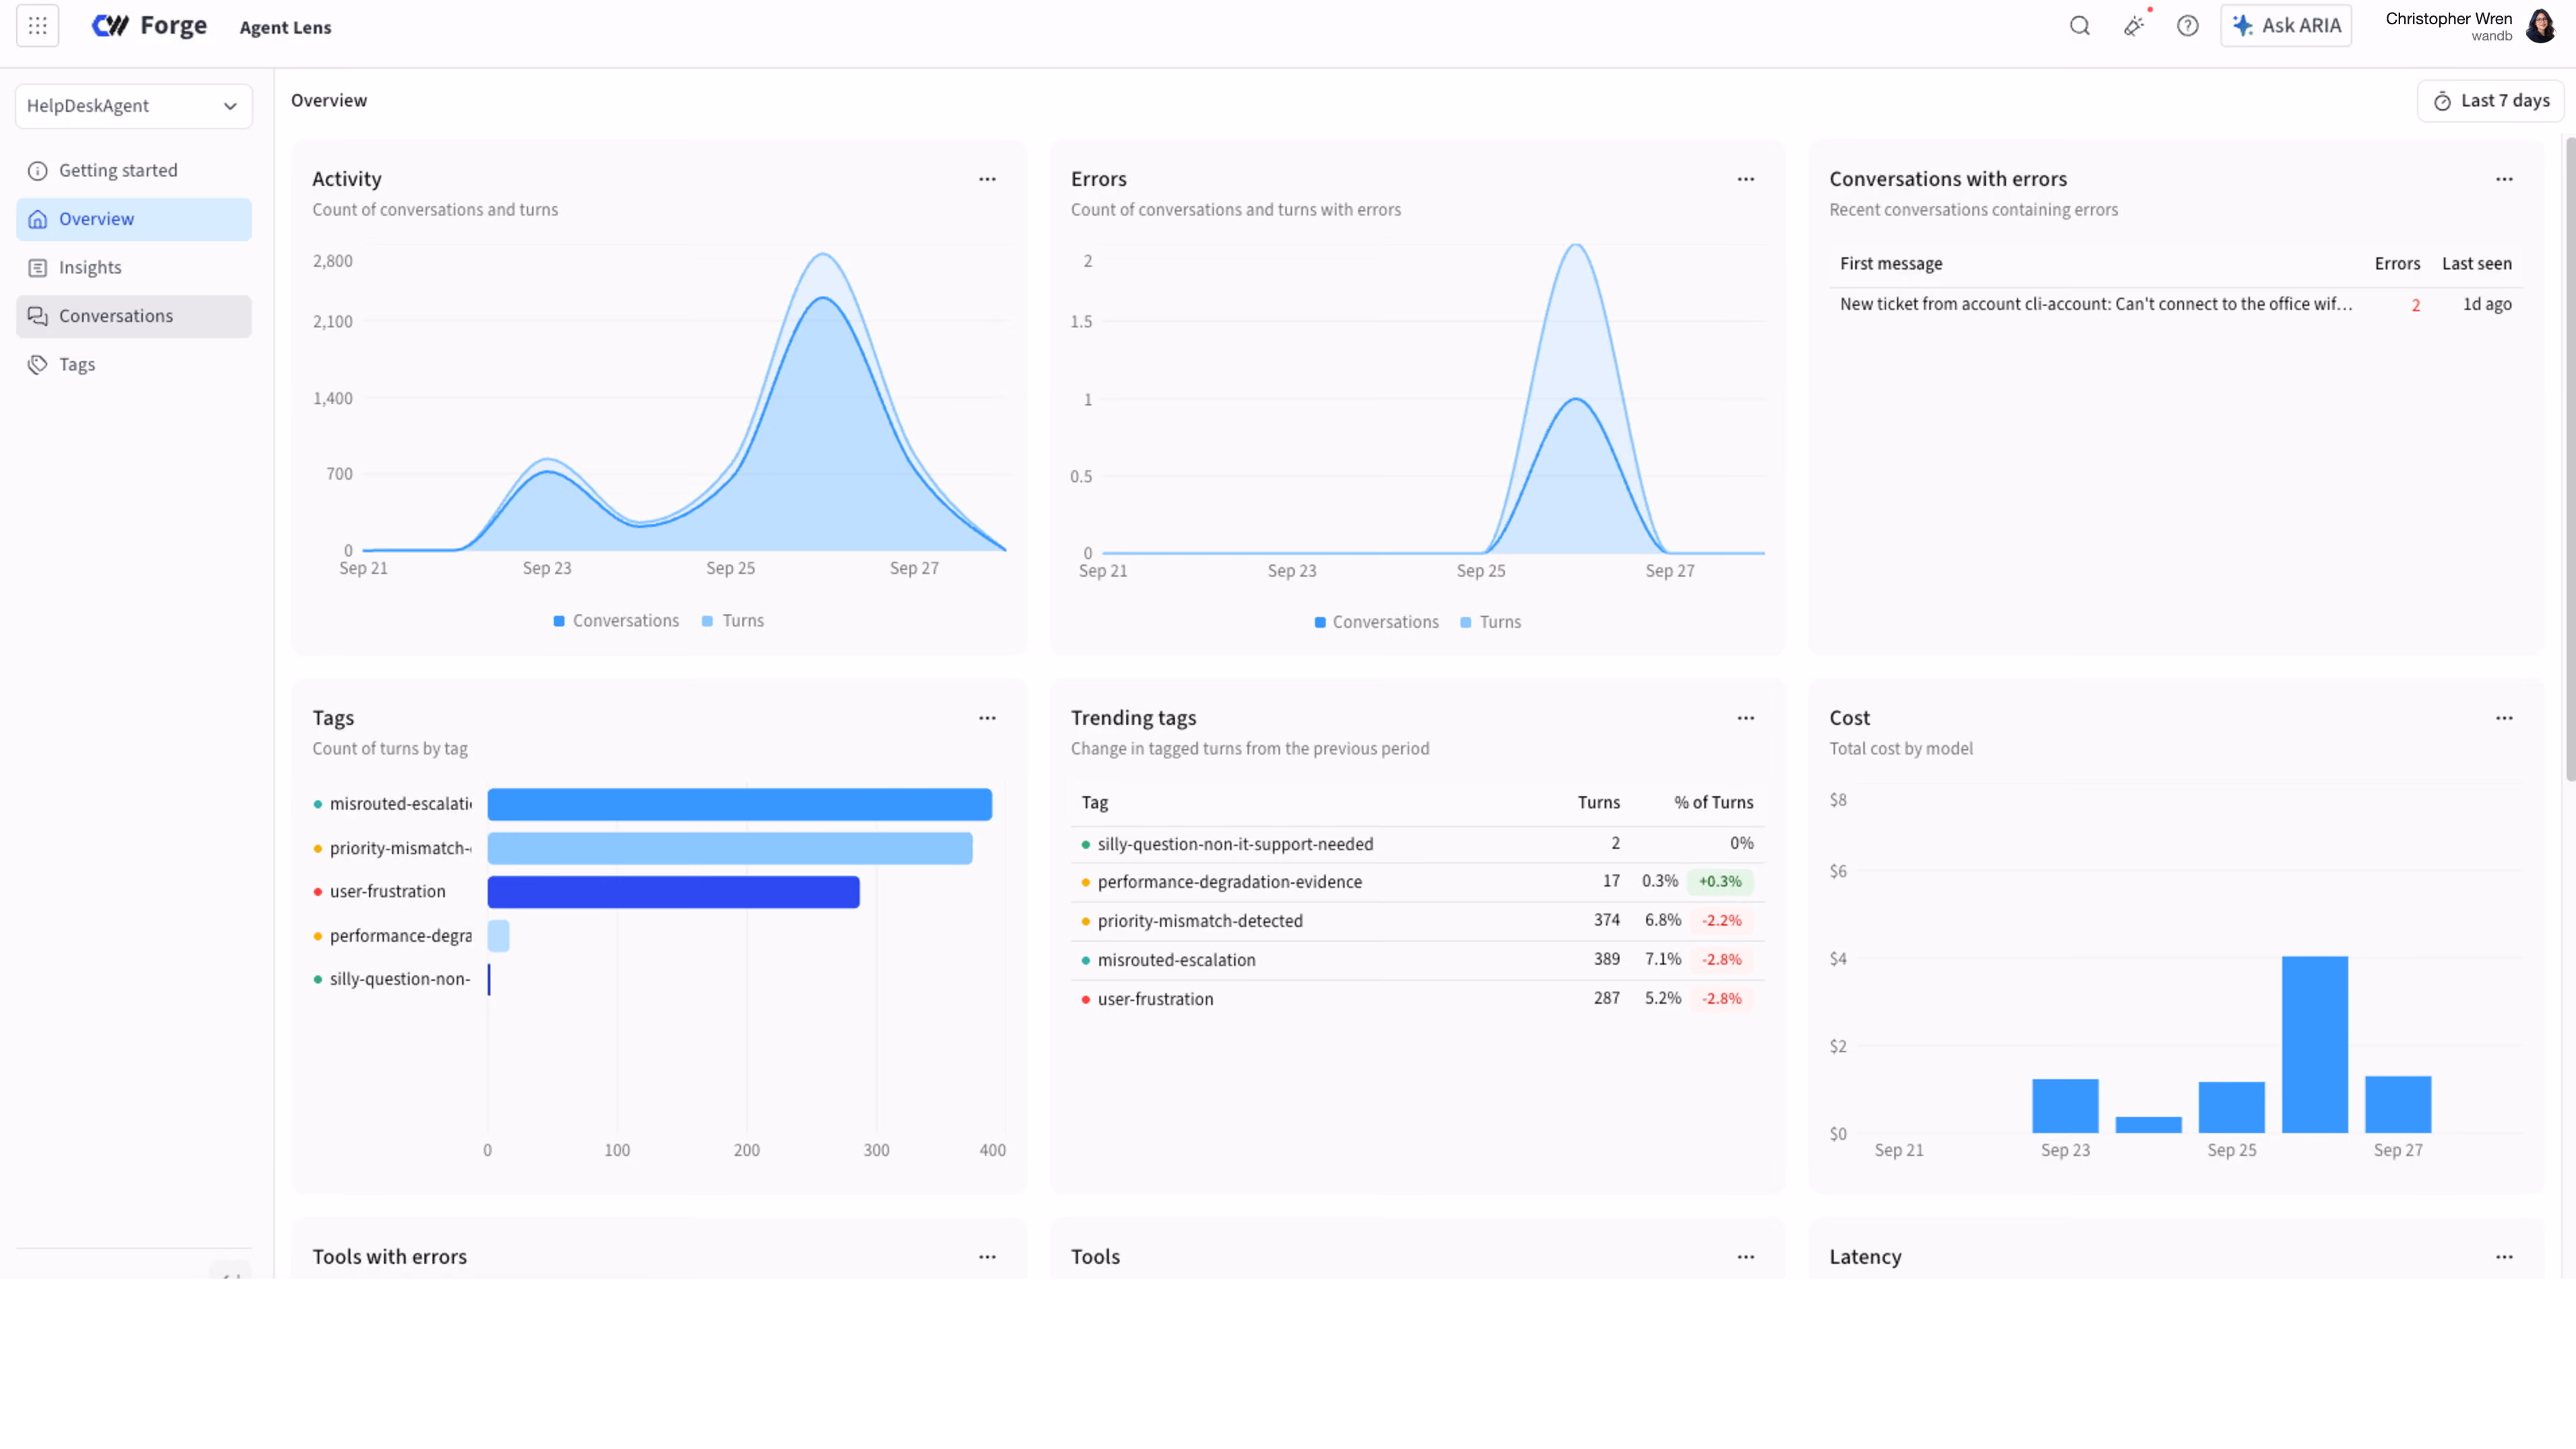Open Activity panel more options menu
Viewport: 2576px width, 1449px height.
pyautogui.click(x=987, y=179)
